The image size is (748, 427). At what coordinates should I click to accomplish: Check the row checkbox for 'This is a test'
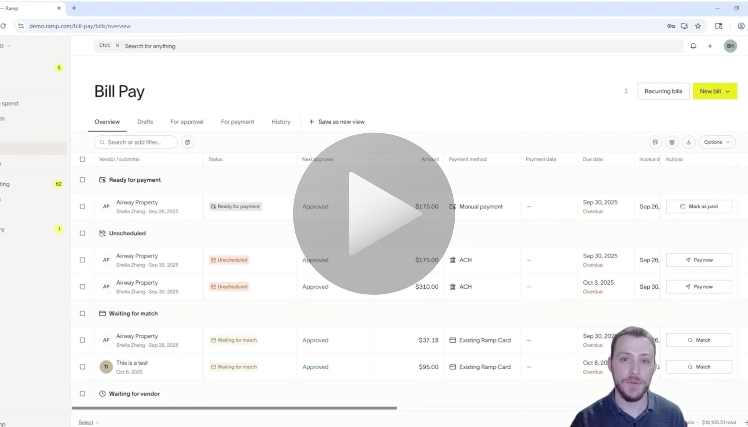point(82,367)
